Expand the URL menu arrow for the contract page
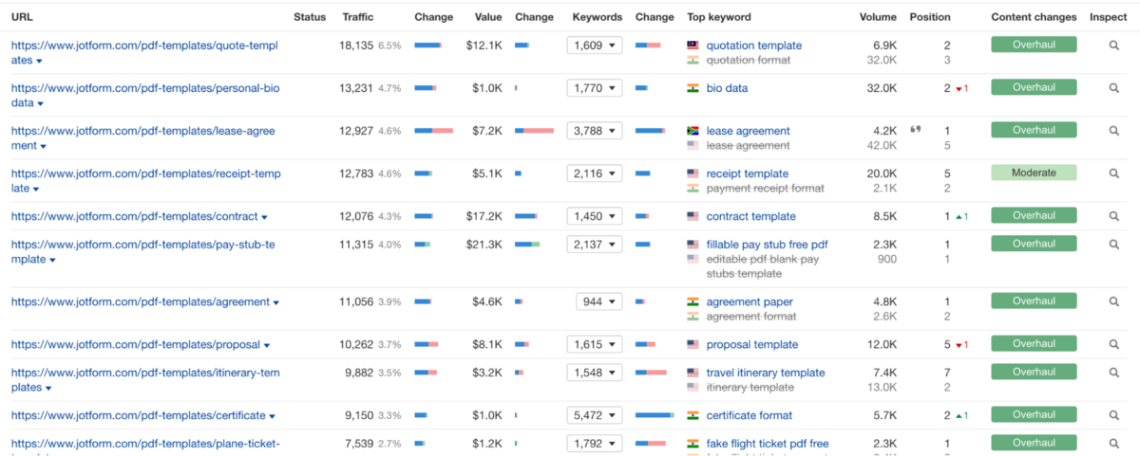This screenshot has width=1140, height=456. point(264,217)
